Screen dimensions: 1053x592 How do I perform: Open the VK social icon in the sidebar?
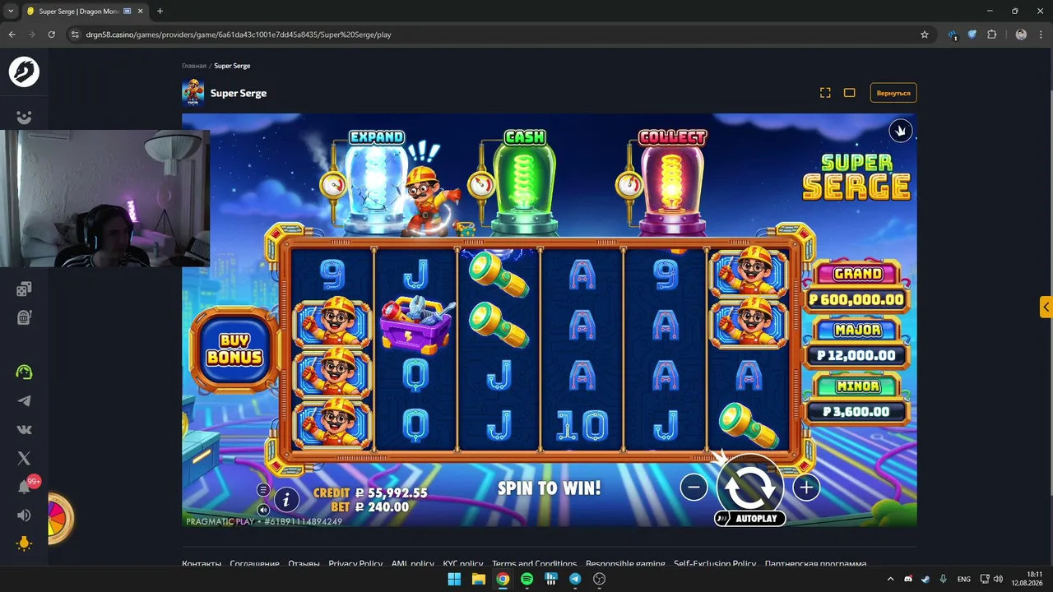pos(24,429)
